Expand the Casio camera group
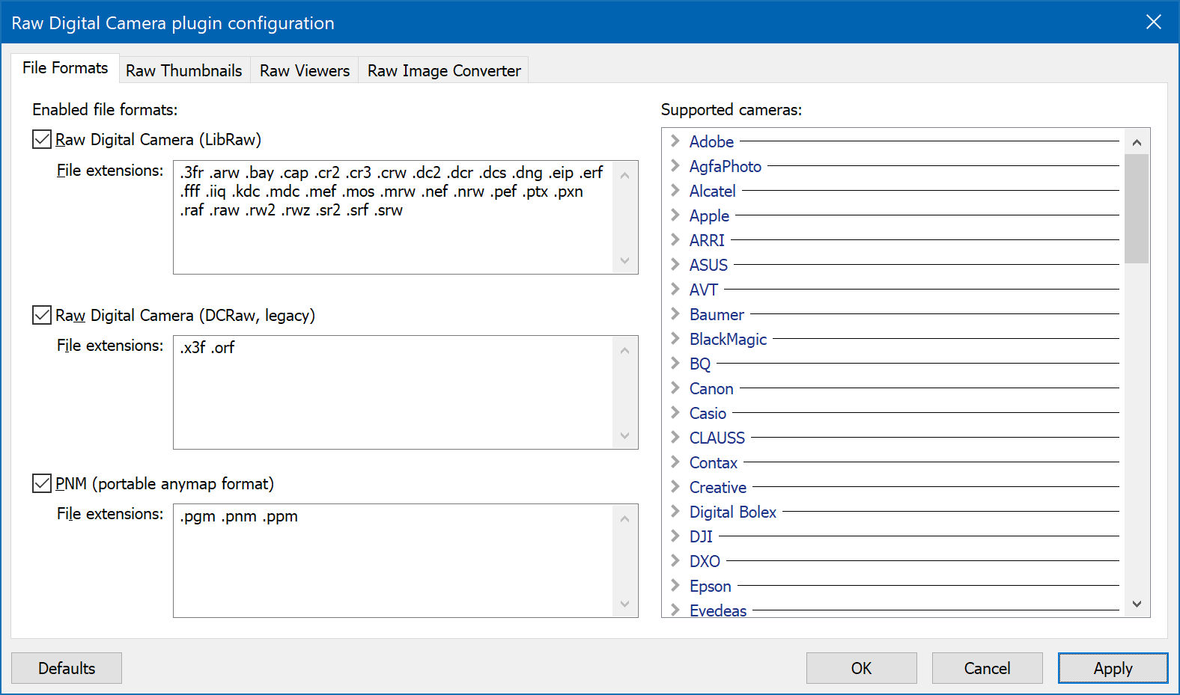The height and width of the screenshot is (695, 1180). click(675, 412)
